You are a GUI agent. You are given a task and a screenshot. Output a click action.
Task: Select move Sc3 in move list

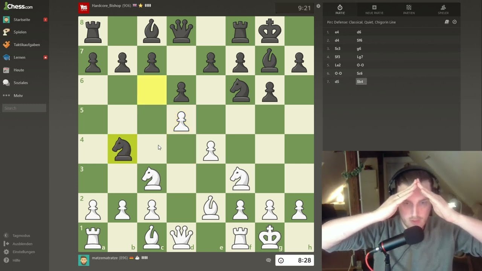(x=337, y=49)
